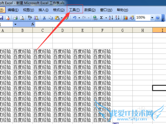Expand the zoom percentage dropdown arrow

(152, 18)
